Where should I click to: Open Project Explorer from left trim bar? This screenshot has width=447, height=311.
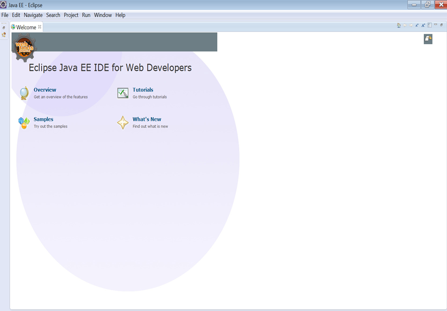tap(4, 35)
